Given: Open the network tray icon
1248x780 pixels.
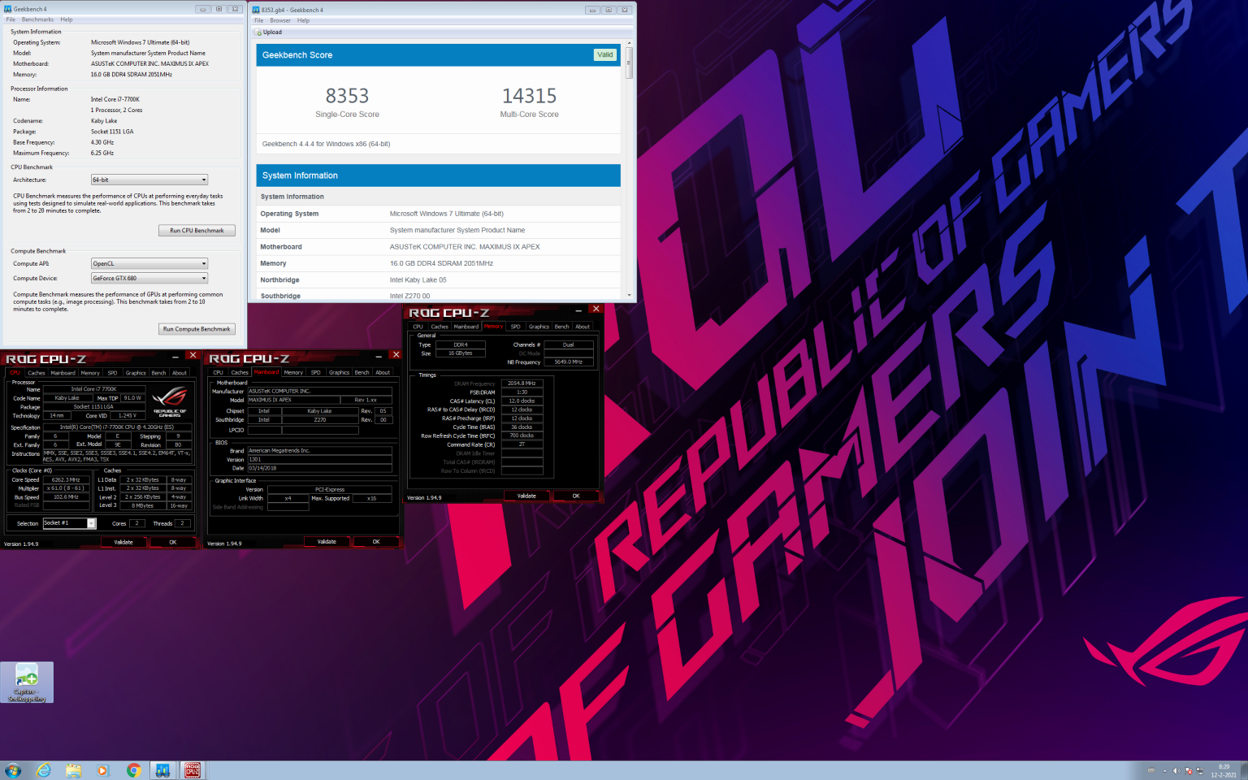Looking at the screenshot, I should click(1200, 771).
